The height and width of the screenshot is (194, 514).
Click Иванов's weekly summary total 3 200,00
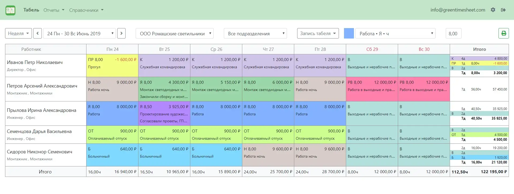[x=500, y=73]
